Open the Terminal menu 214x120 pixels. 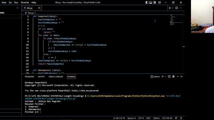coord(25,2)
